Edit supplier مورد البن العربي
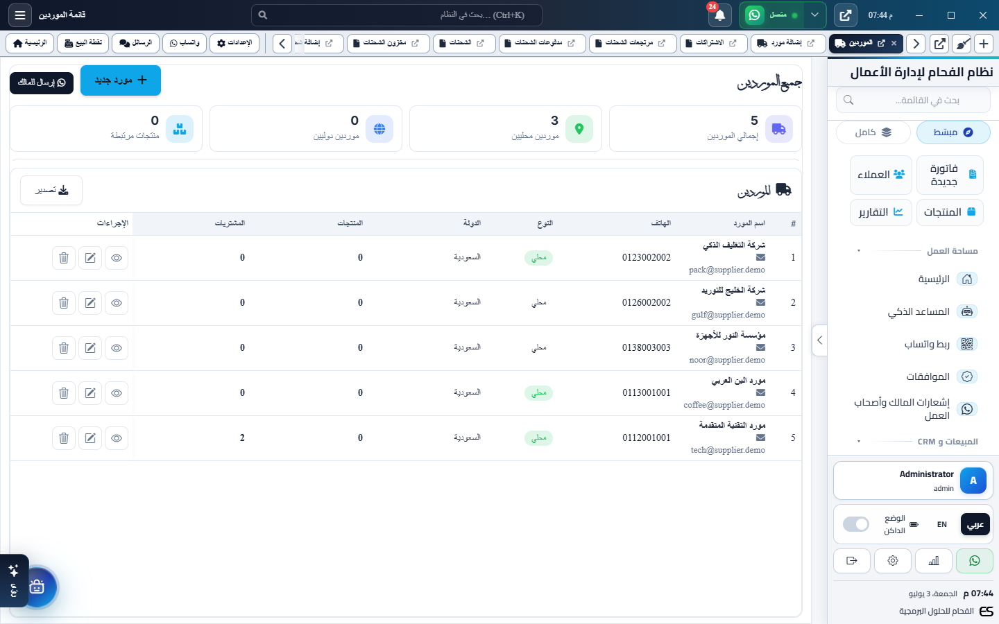Screen dimensions: 999x624 [x=90, y=393]
